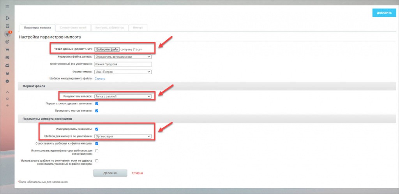Viewport: 399px width, 194px height.
Task: Open the settings gear icon in sidebar
Action: 7,99
